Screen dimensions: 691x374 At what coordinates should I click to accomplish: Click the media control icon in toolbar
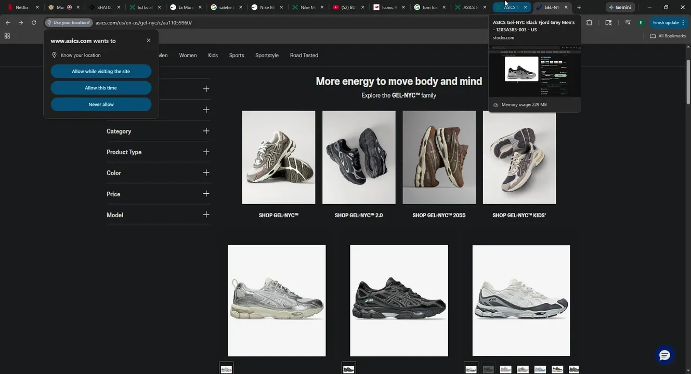point(628,23)
